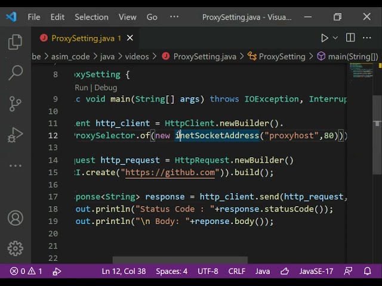Click the InetSocketAddress text on line 12

(x=217, y=135)
